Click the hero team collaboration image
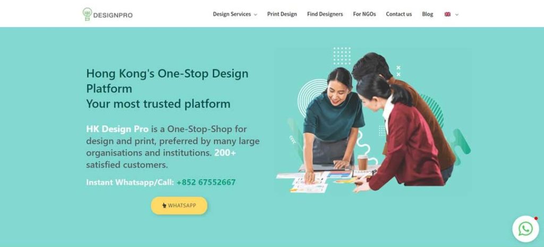This screenshot has width=544, height=247. pos(372,120)
